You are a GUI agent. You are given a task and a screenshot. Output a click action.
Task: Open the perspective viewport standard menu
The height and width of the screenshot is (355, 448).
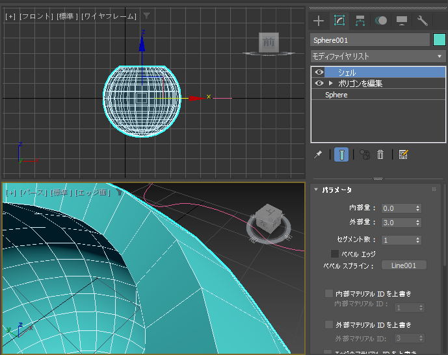click(61, 193)
